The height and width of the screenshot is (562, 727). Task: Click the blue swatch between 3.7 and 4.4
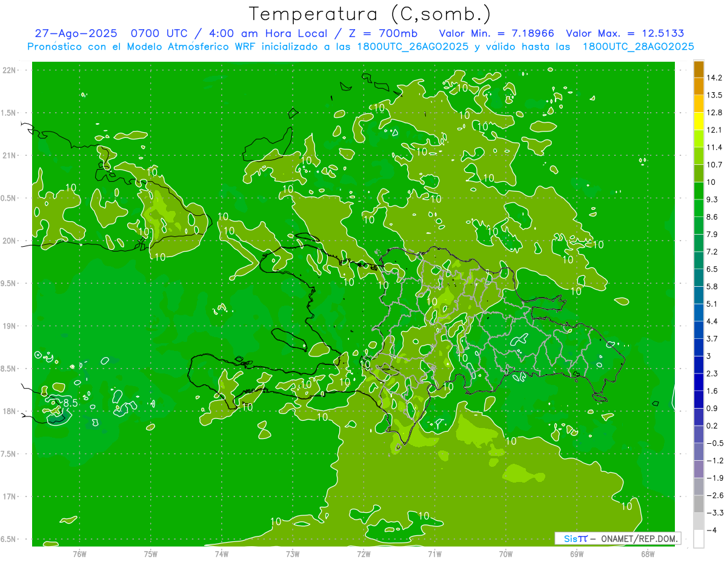[699, 330]
